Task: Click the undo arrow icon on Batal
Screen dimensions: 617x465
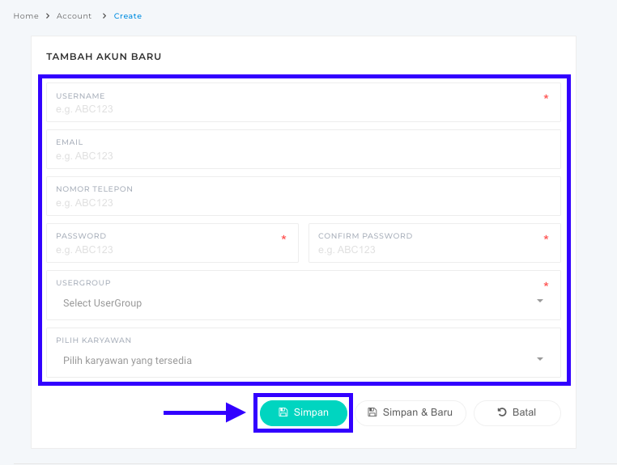Action: pyautogui.click(x=502, y=412)
